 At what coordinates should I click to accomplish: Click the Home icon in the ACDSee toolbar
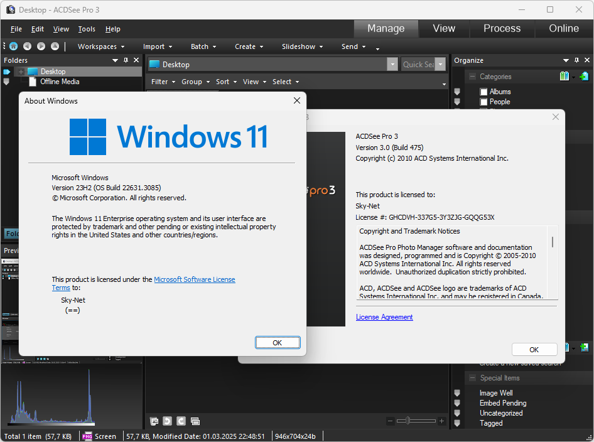14,46
